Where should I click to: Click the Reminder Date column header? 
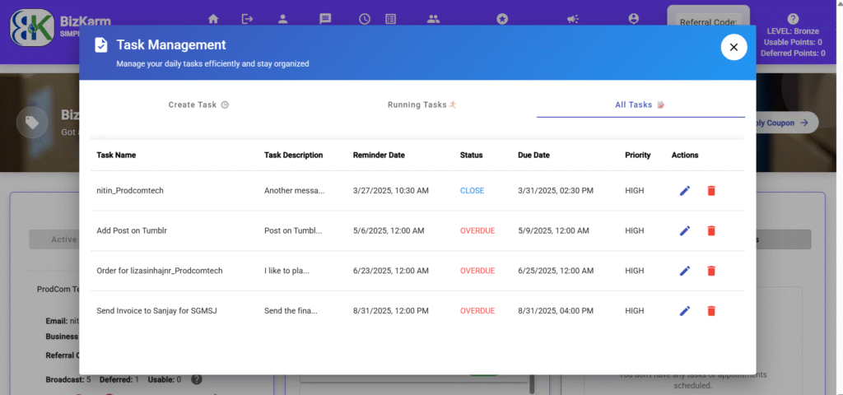coord(379,155)
